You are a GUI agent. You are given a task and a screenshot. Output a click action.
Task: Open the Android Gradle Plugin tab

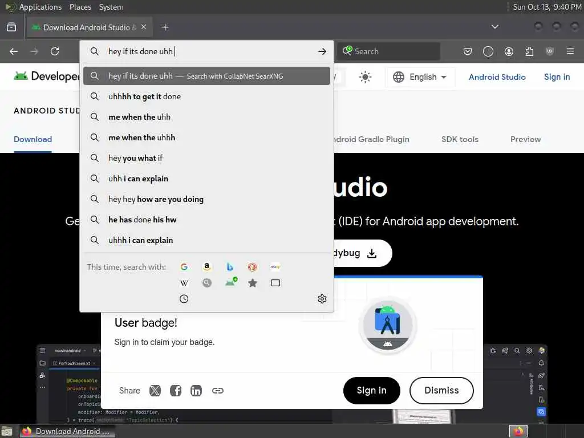click(372, 139)
